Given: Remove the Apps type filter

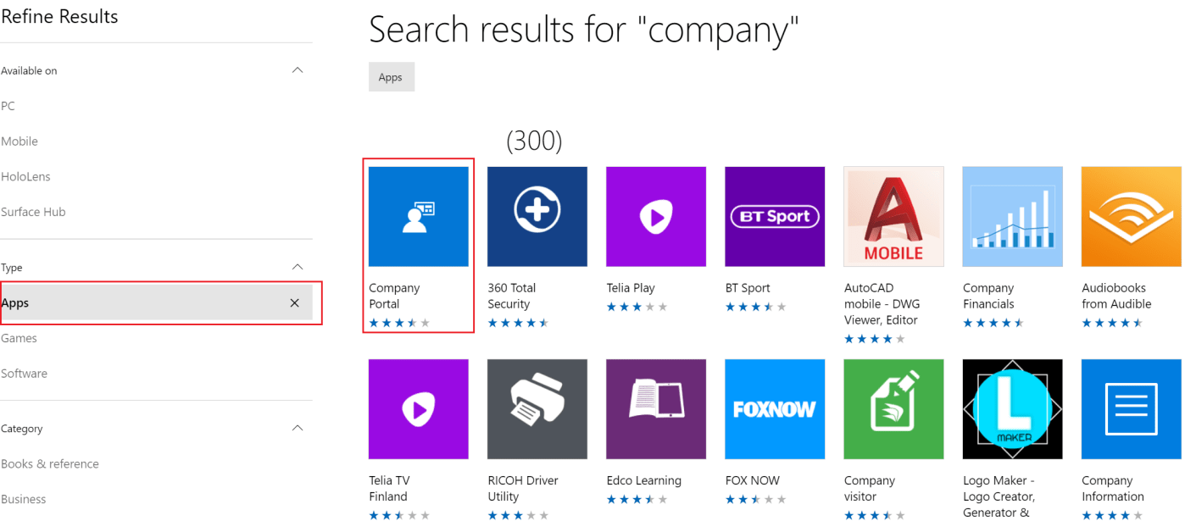Looking at the screenshot, I should (x=294, y=302).
